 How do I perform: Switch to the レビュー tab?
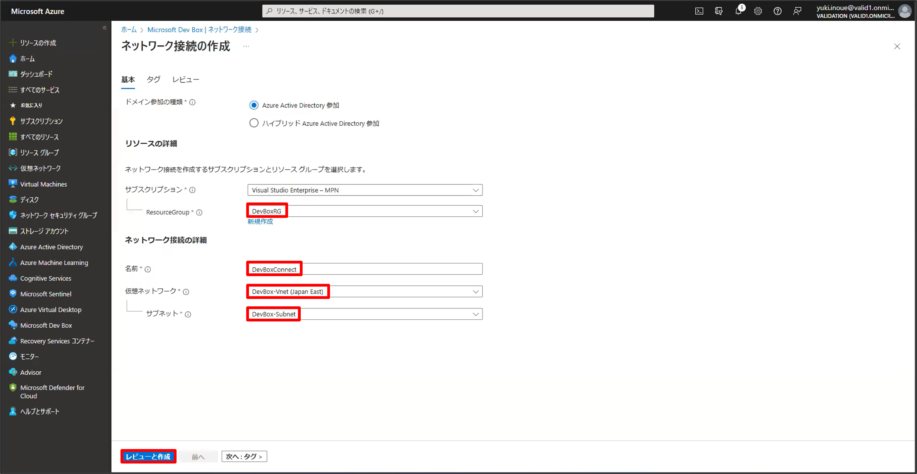tap(185, 80)
